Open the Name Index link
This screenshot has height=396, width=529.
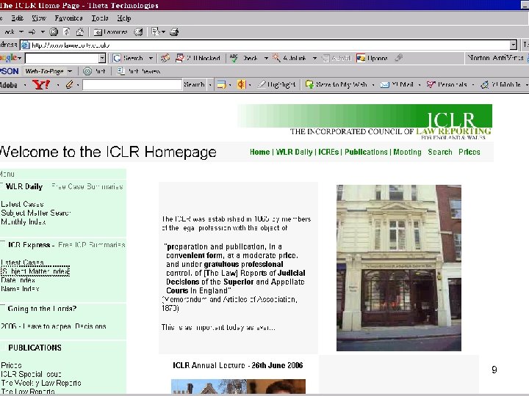(x=20, y=289)
